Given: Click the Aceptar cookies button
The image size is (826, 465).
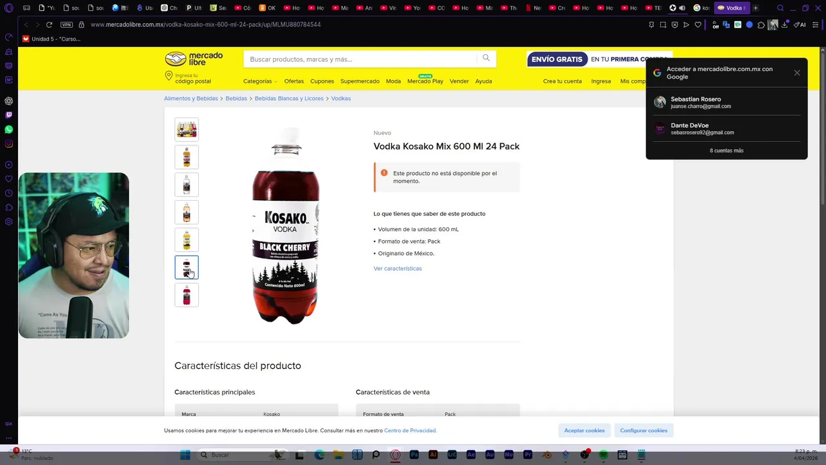Looking at the screenshot, I should click(x=585, y=430).
